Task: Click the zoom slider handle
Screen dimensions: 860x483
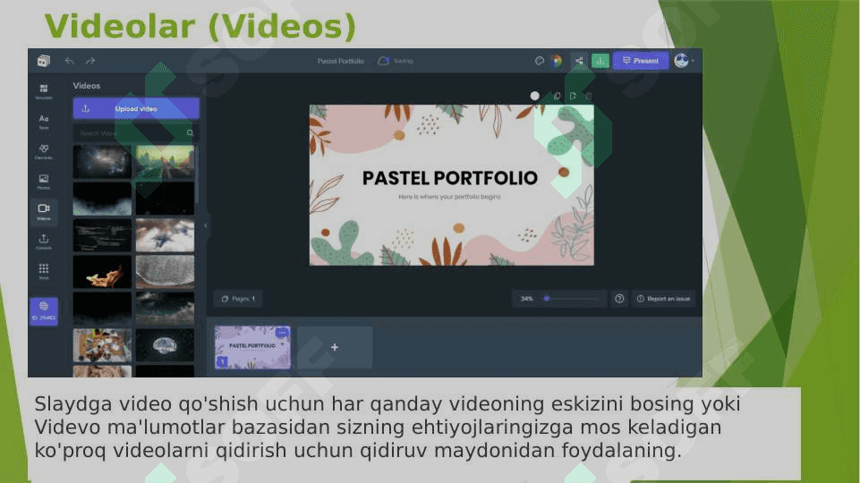Action: pyautogui.click(x=547, y=299)
